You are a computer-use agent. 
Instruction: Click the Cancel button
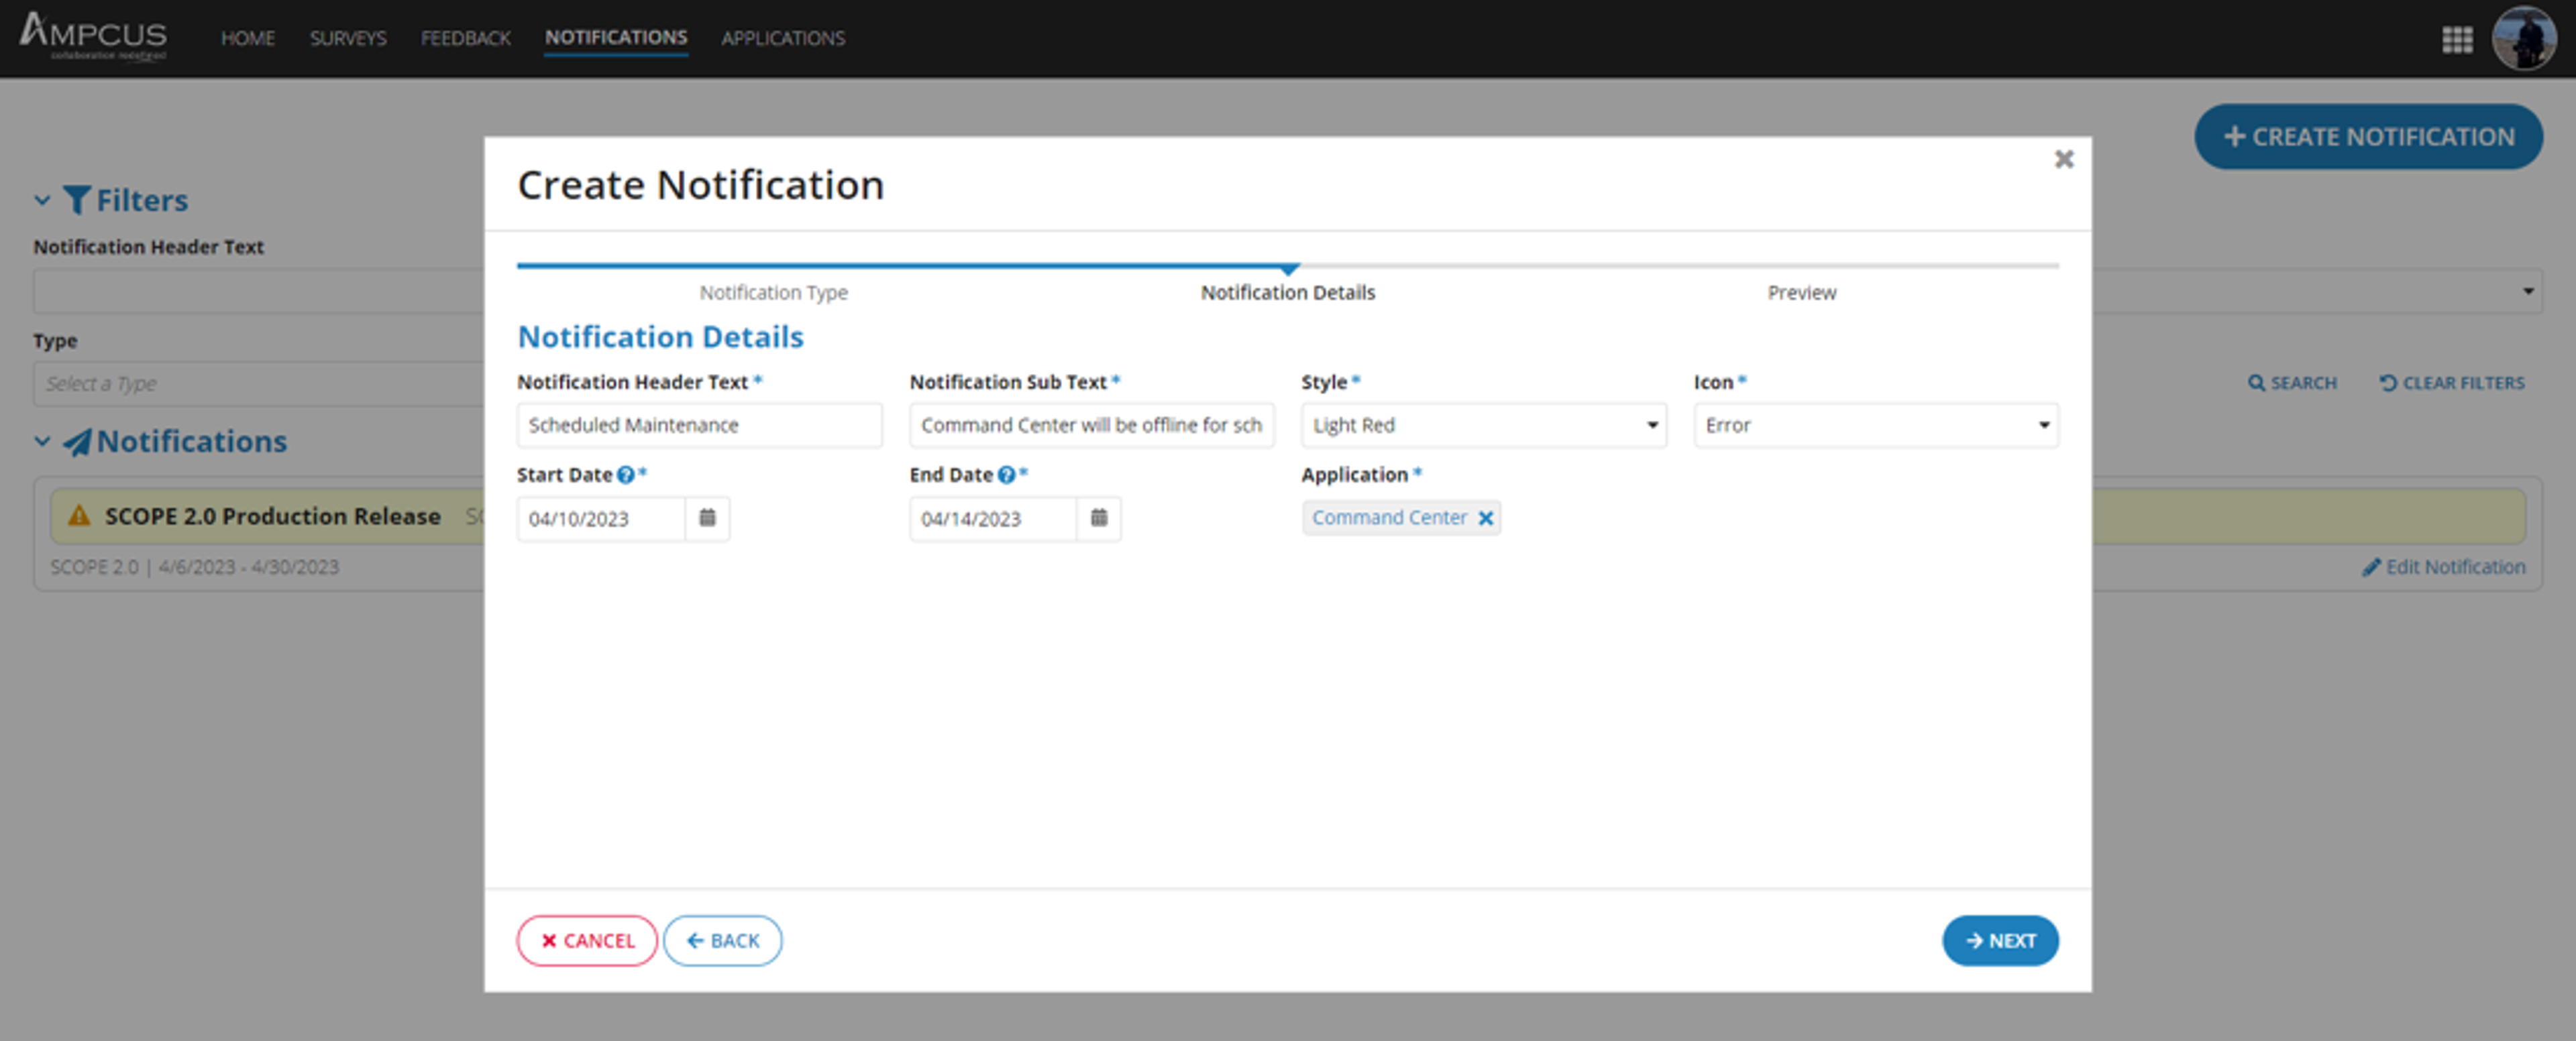(587, 940)
